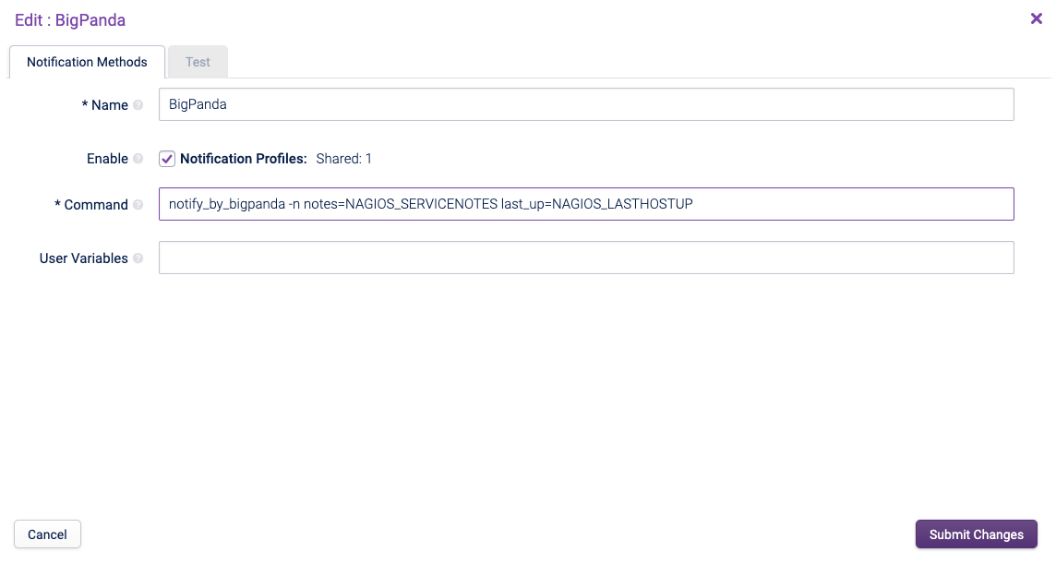The image size is (1056, 564).
Task: Open the help tooltip next to User Variables
Action: coord(139,258)
